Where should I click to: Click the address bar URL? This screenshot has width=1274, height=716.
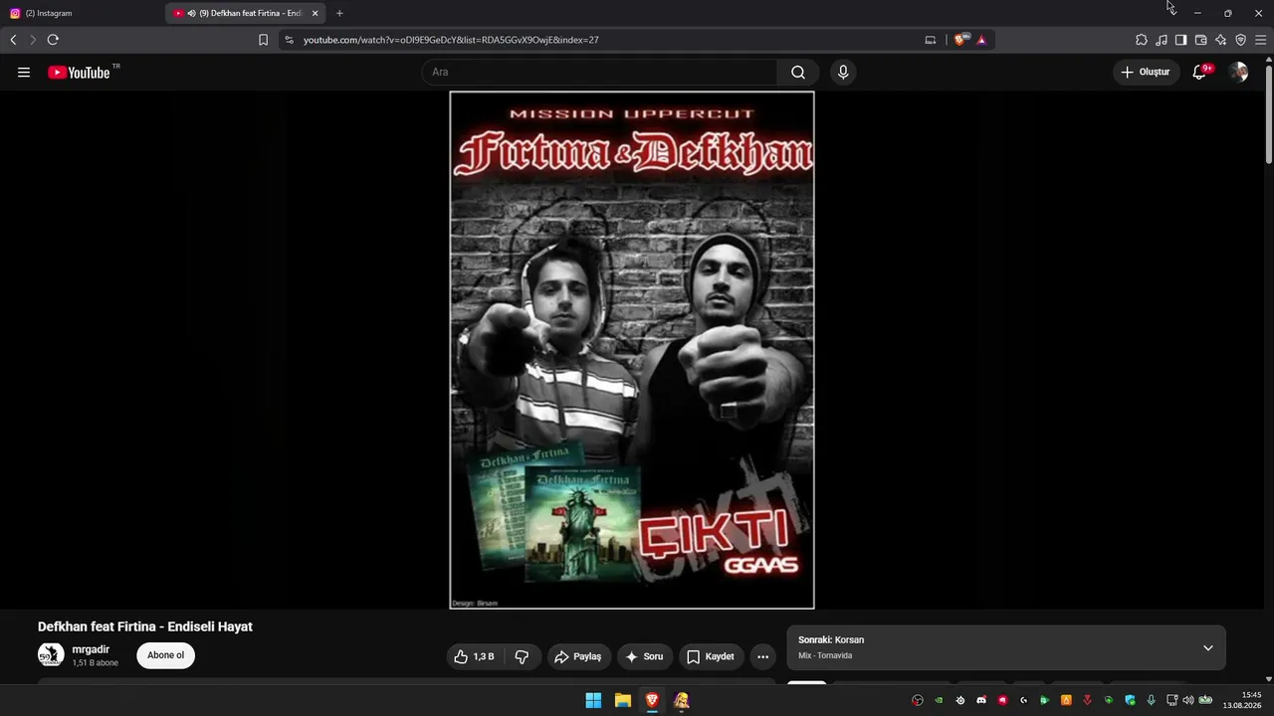click(x=451, y=40)
